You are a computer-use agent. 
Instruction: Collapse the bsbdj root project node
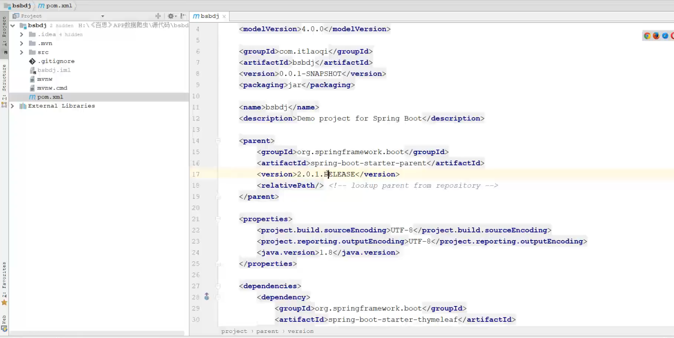[13, 26]
